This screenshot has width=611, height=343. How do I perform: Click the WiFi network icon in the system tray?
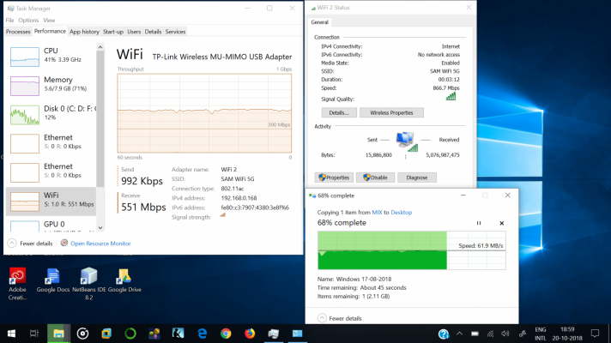pyautogui.click(x=490, y=334)
